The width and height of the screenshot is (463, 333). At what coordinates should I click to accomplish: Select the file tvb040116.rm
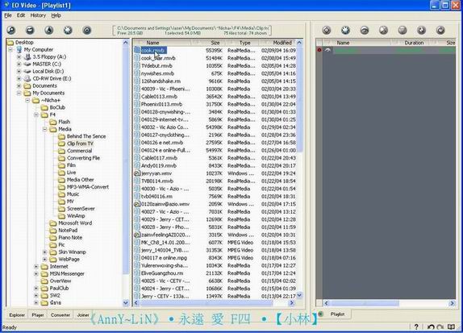[156, 196]
